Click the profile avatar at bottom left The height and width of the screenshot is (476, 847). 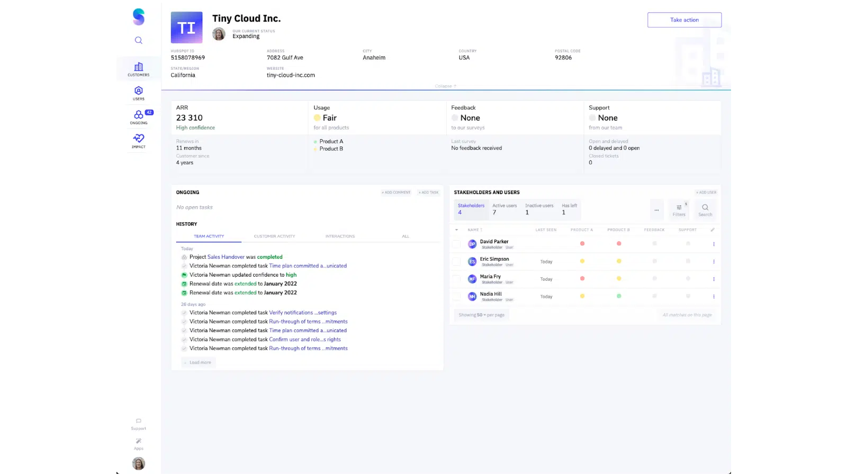click(138, 463)
